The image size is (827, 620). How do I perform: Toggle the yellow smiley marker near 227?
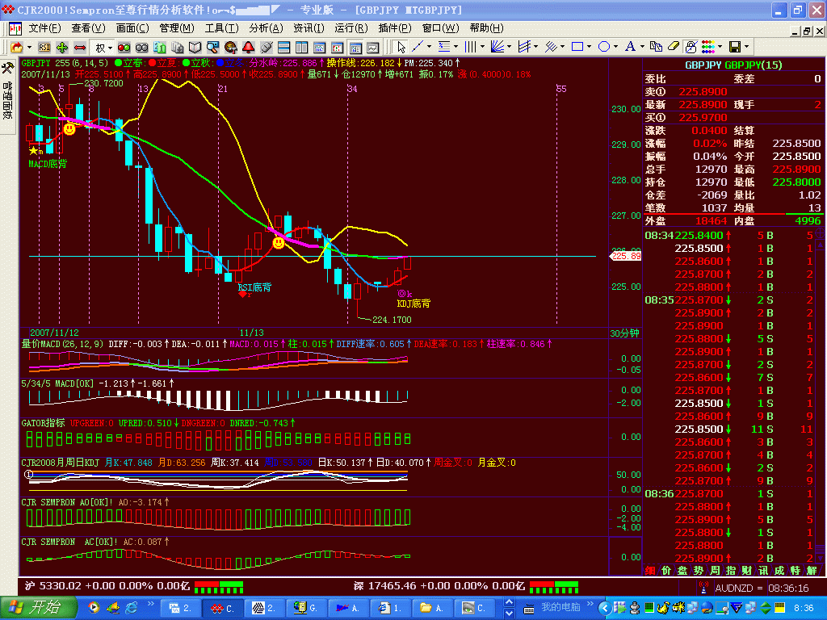tap(279, 242)
